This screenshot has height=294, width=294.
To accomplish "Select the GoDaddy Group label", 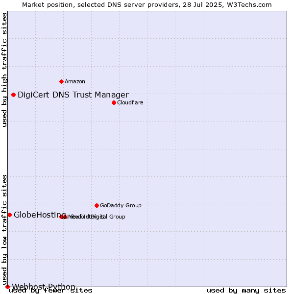I will coord(121,205).
